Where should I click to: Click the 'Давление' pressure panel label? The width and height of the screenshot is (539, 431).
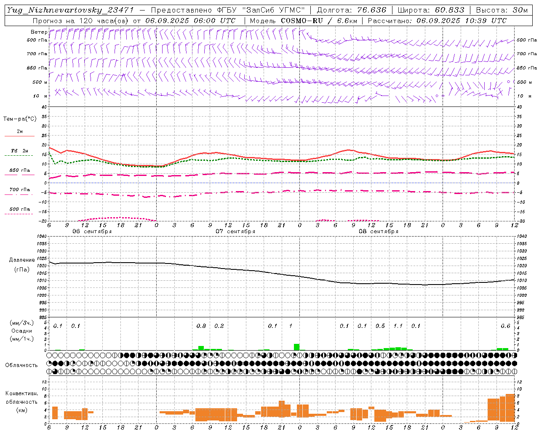pyautogui.click(x=22, y=260)
